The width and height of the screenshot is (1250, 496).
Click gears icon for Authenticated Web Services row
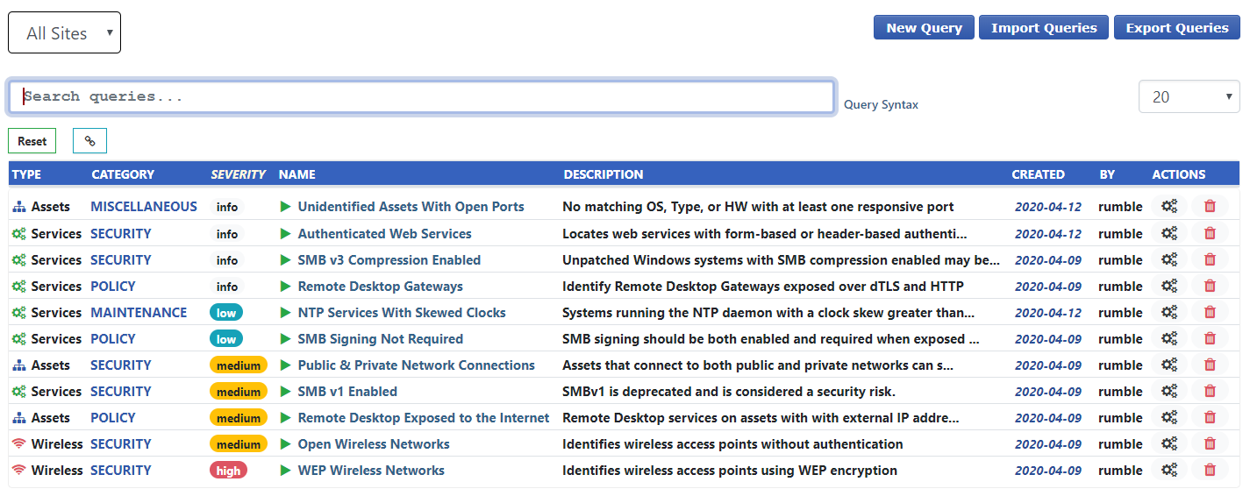1168,234
